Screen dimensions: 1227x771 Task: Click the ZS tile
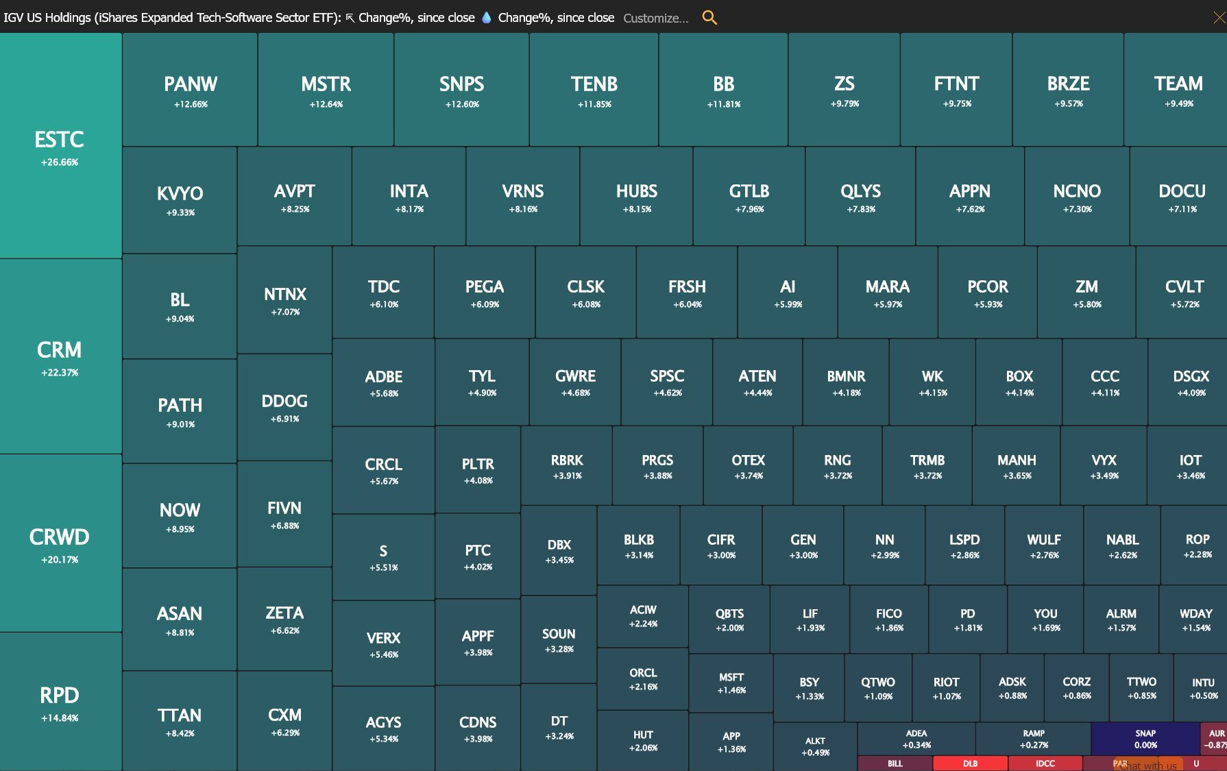point(845,90)
